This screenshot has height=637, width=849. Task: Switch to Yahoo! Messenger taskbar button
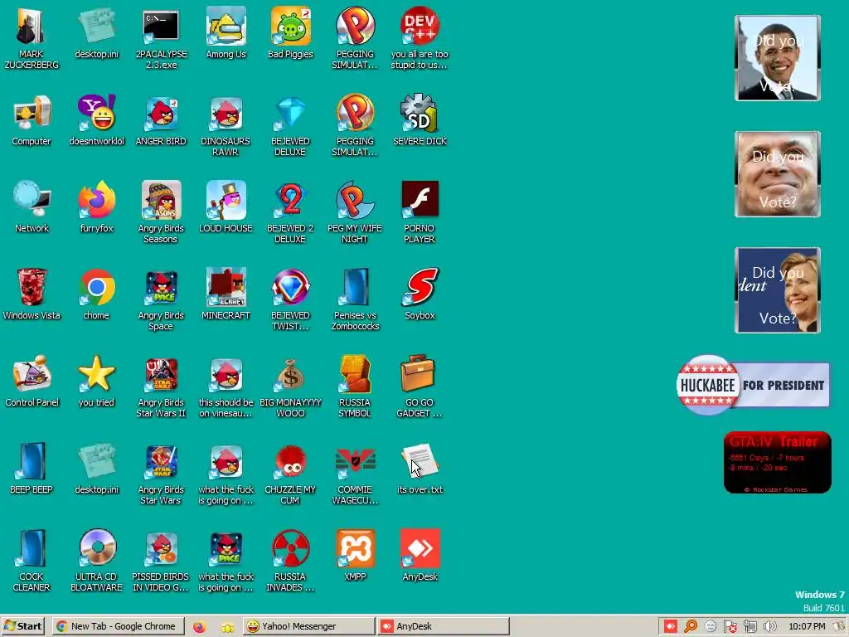308,626
